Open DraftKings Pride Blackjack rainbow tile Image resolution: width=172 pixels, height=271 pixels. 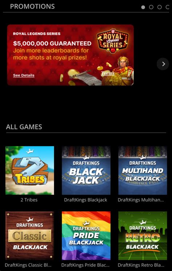(86, 236)
